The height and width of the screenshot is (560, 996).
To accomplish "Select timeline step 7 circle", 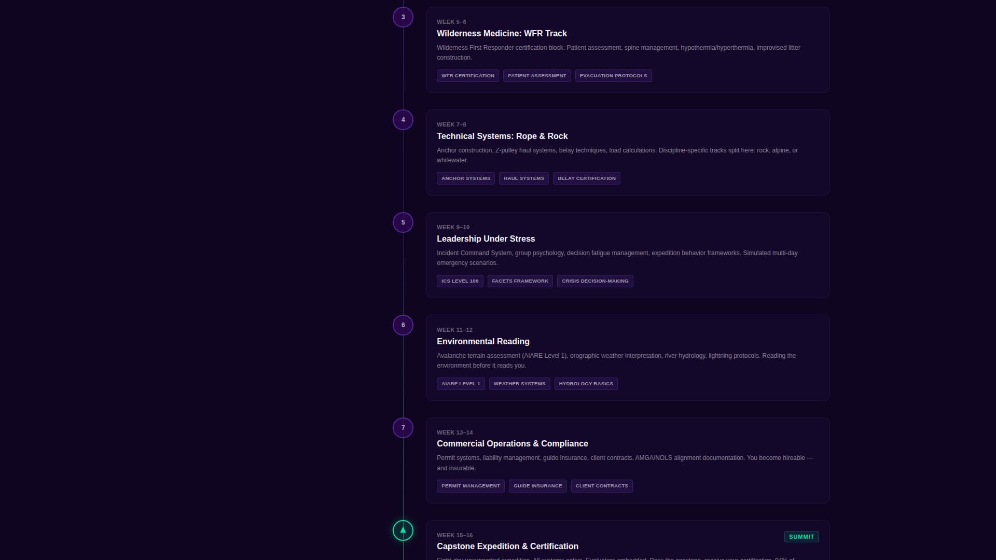I will coord(403,428).
